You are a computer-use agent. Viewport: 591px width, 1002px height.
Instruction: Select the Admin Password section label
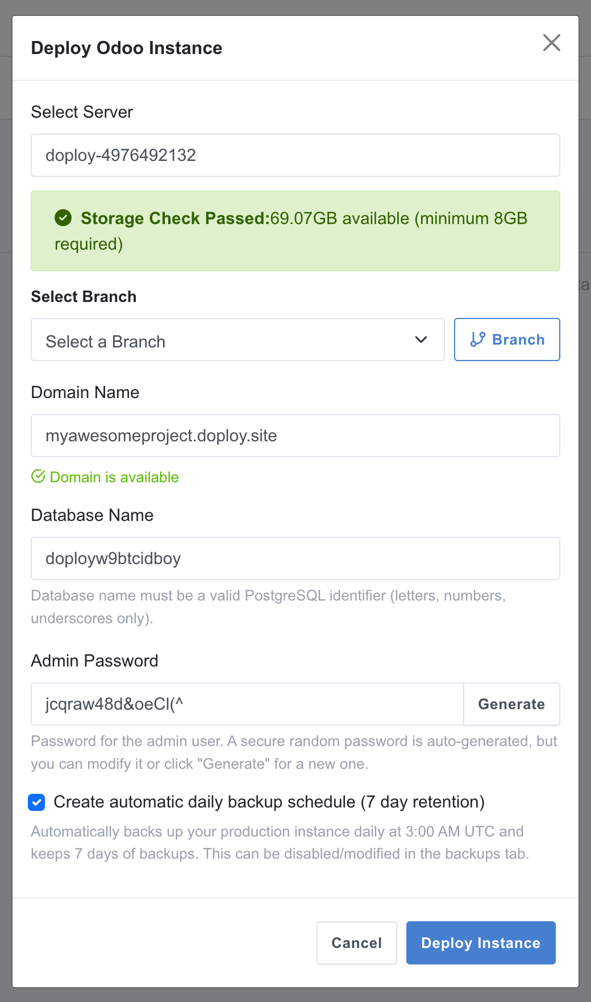click(94, 660)
